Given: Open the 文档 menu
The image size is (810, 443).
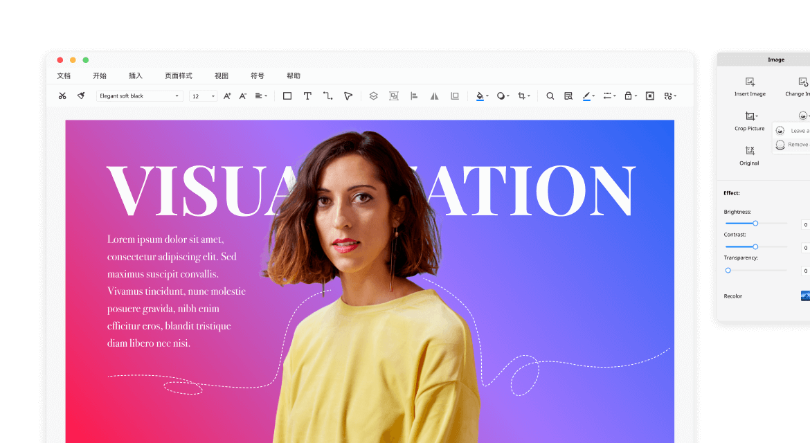Looking at the screenshot, I should 64,76.
